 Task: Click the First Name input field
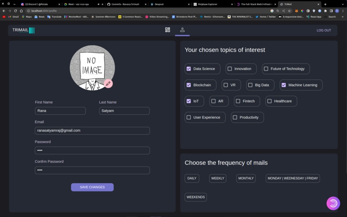60,111
